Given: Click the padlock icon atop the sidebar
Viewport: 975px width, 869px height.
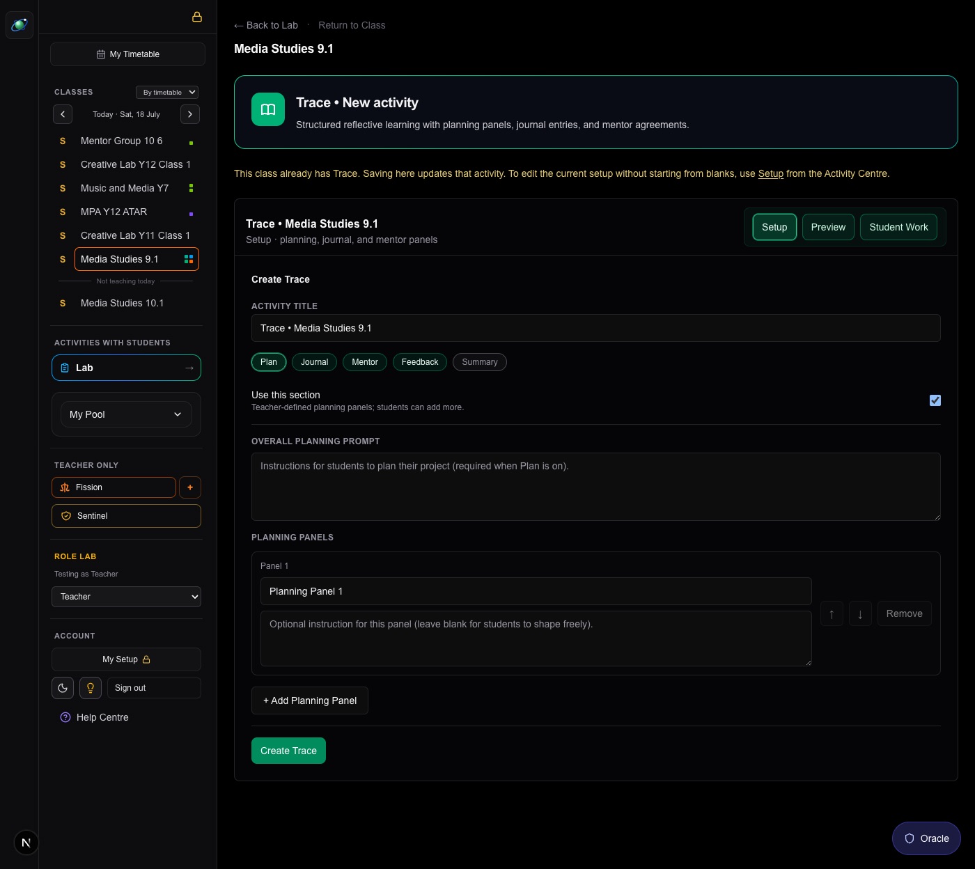Looking at the screenshot, I should [x=197, y=17].
